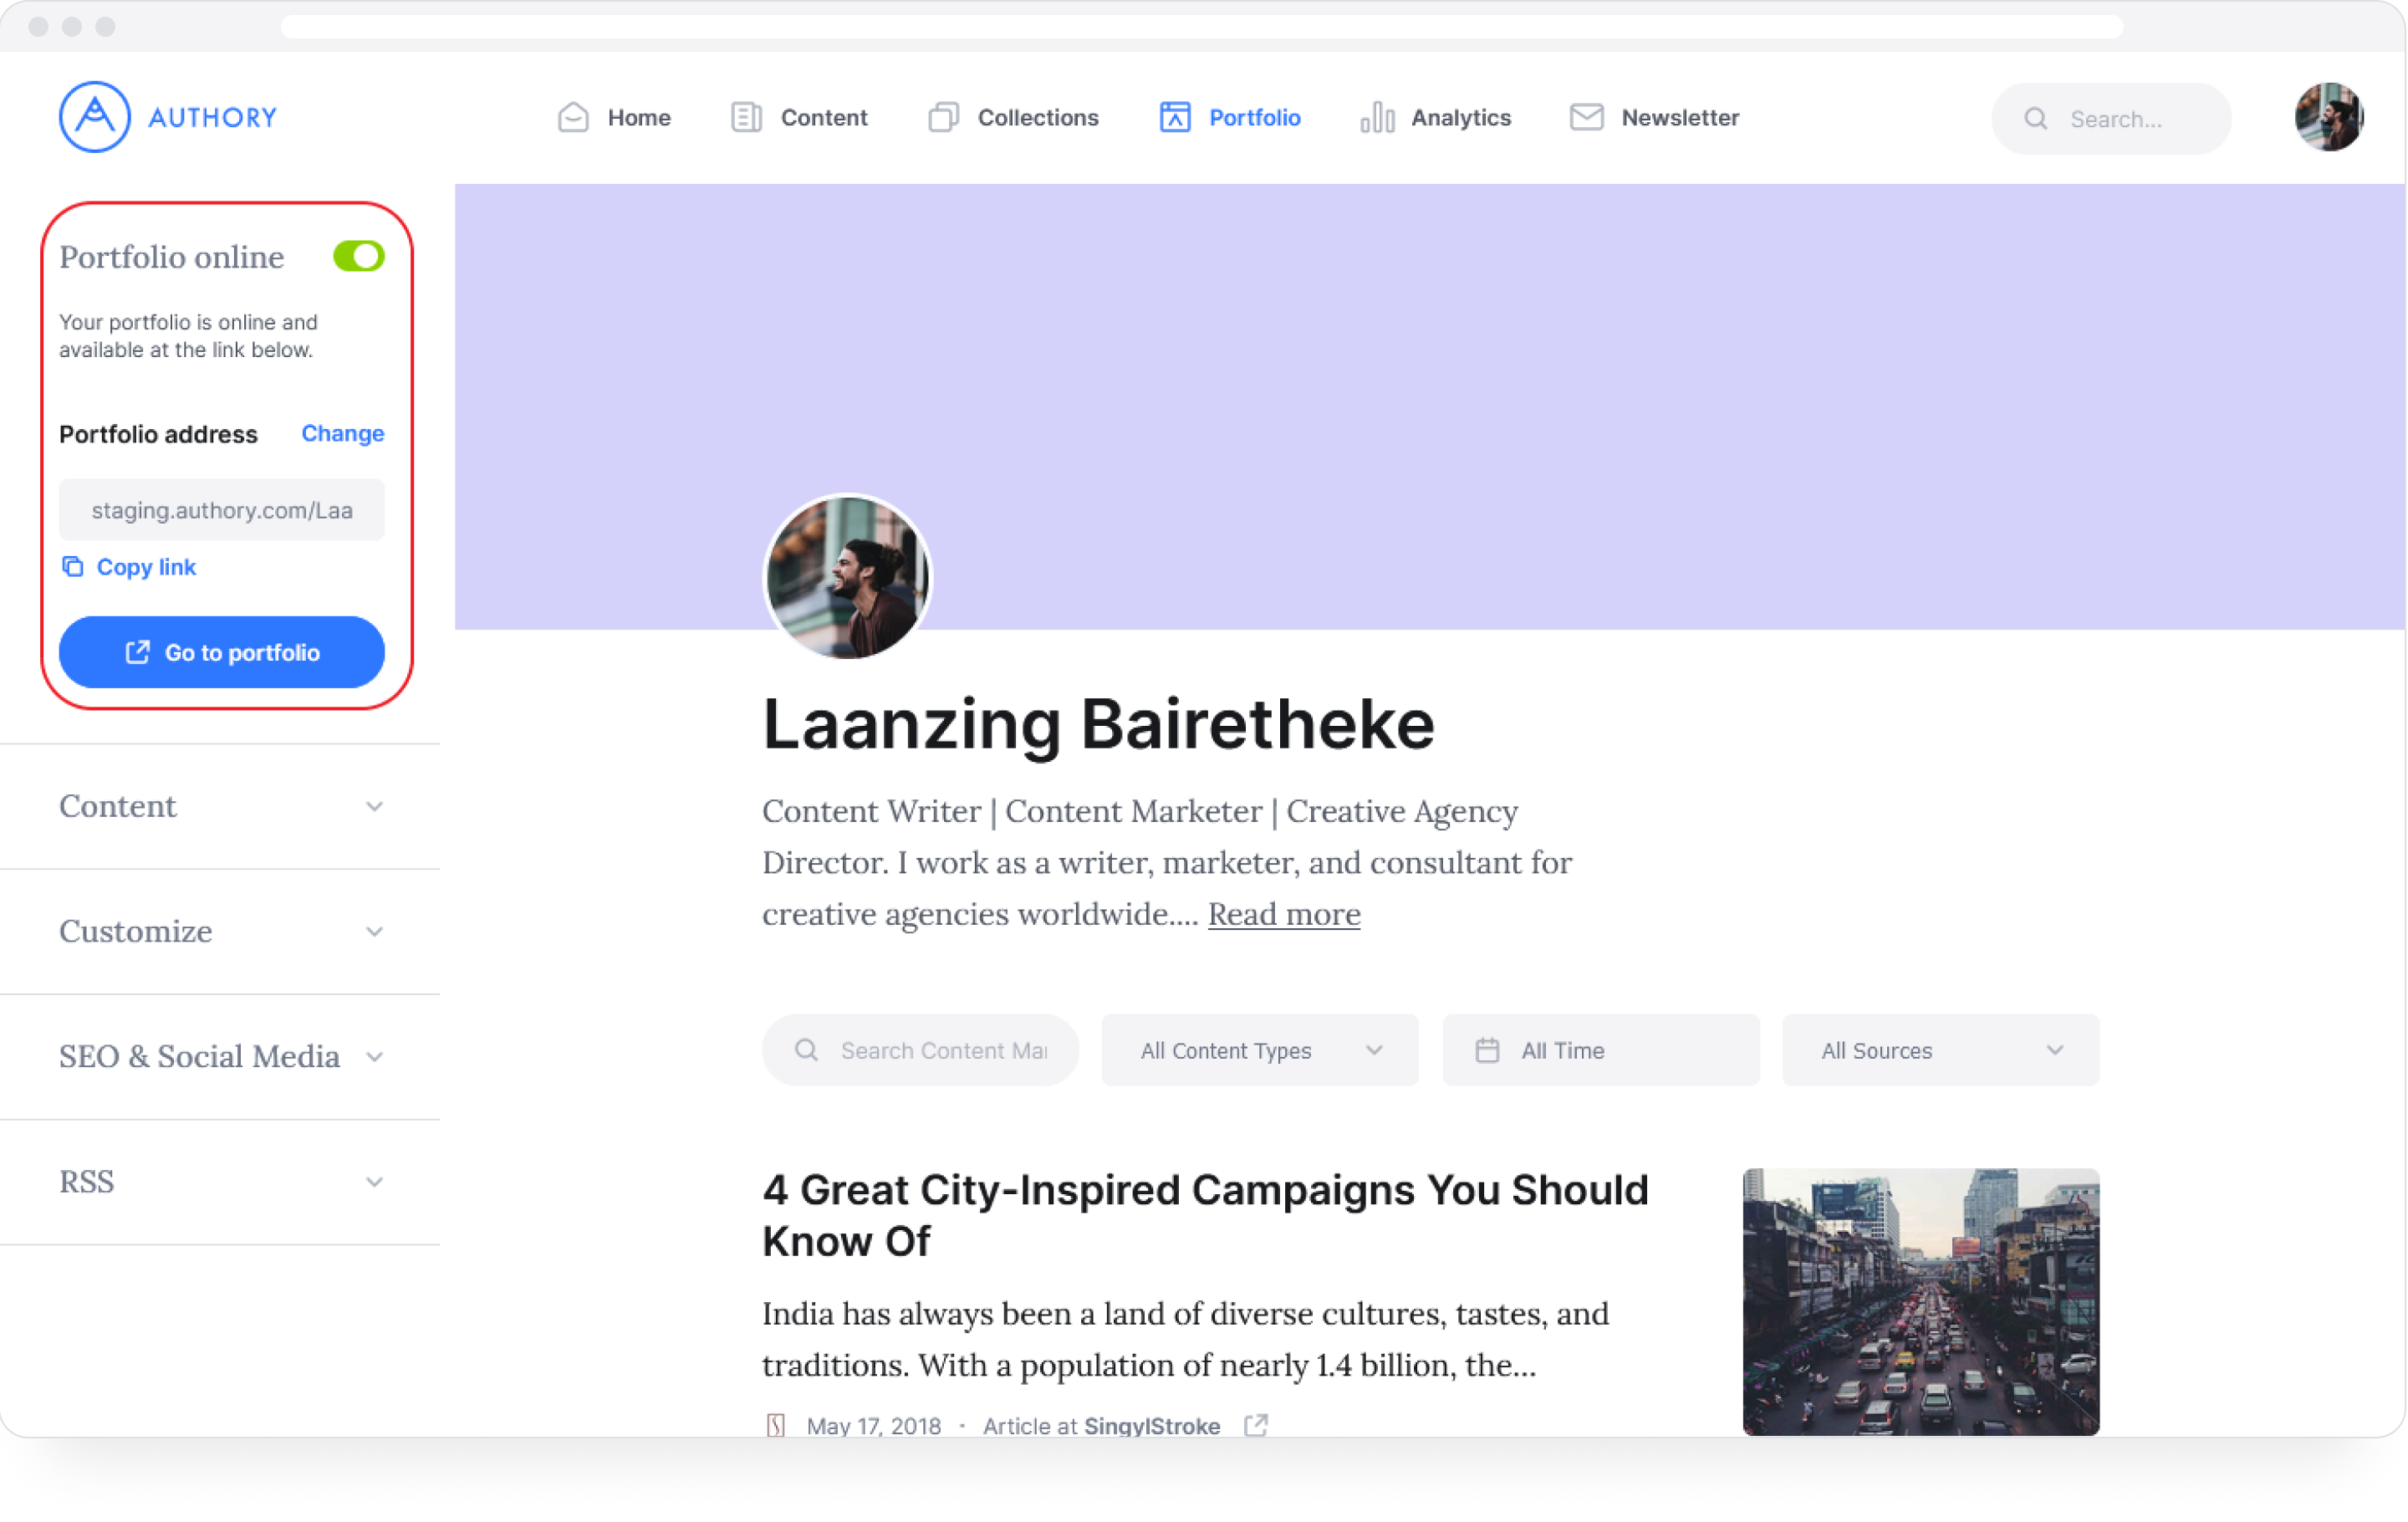
Task: Click Read more in the bio
Action: [x=1283, y=914]
